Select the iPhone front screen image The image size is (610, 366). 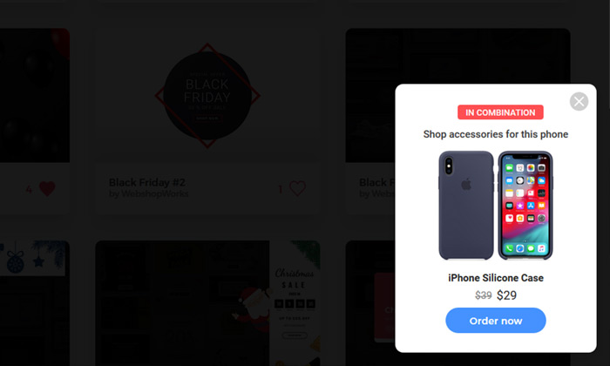[525, 206]
